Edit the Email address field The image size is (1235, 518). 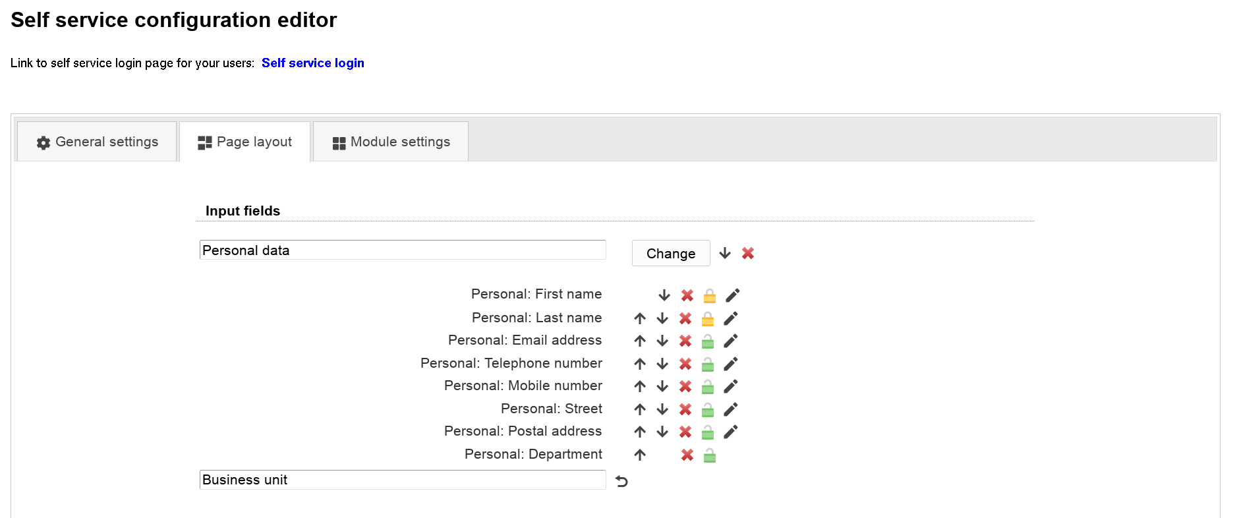[731, 341]
